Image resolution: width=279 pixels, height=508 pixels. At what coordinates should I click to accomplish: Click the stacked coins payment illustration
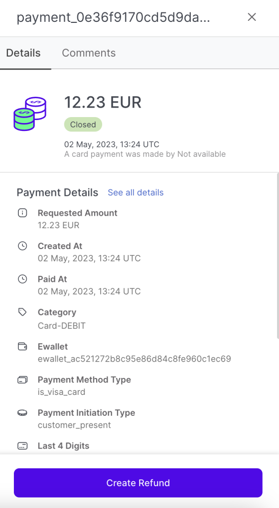[x=30, y=114]
